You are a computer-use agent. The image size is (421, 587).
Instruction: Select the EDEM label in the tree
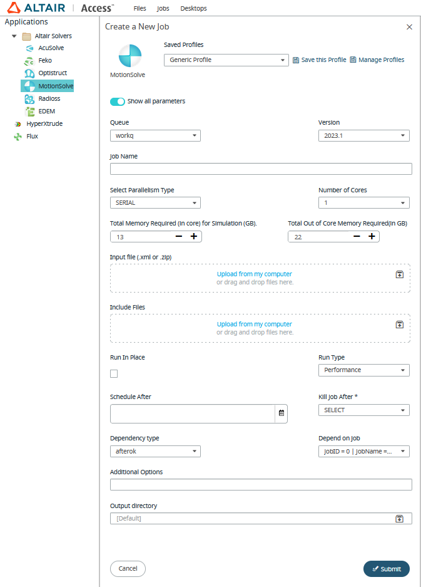pos(47,112)
